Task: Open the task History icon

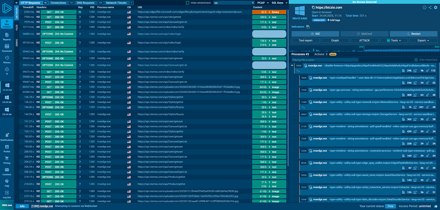Action: click(x=7, y=60)
